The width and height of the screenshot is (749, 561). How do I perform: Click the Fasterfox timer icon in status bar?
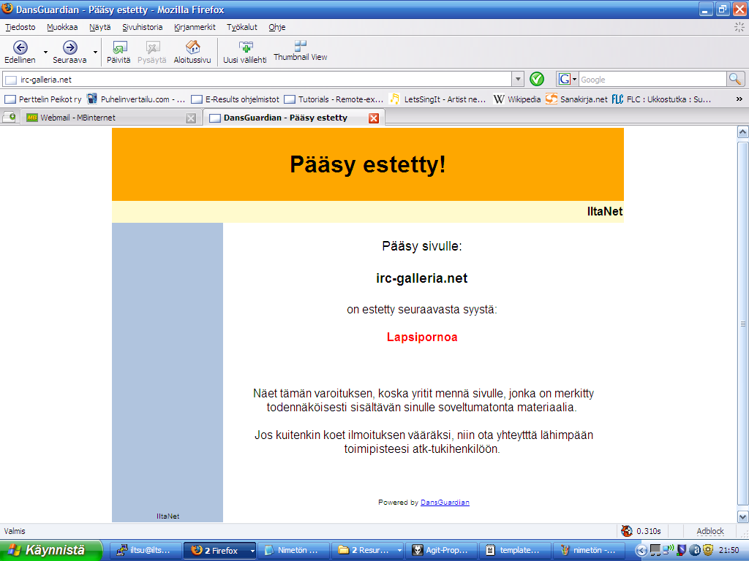[x=626, y=530]
